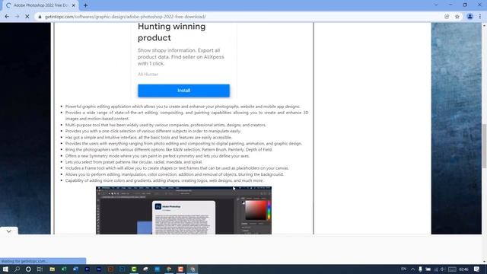Switch the EN input language indicator
The image size is (487, 274).
404,269
